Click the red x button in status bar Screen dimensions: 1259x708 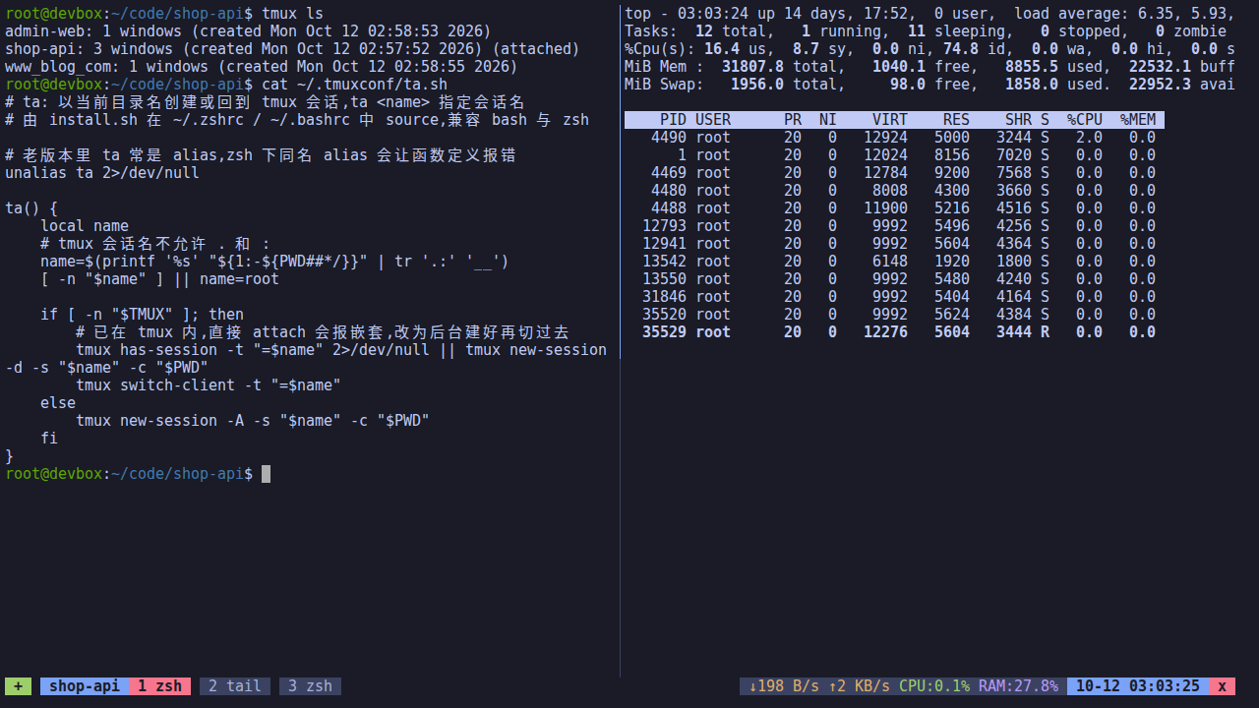1222,686
